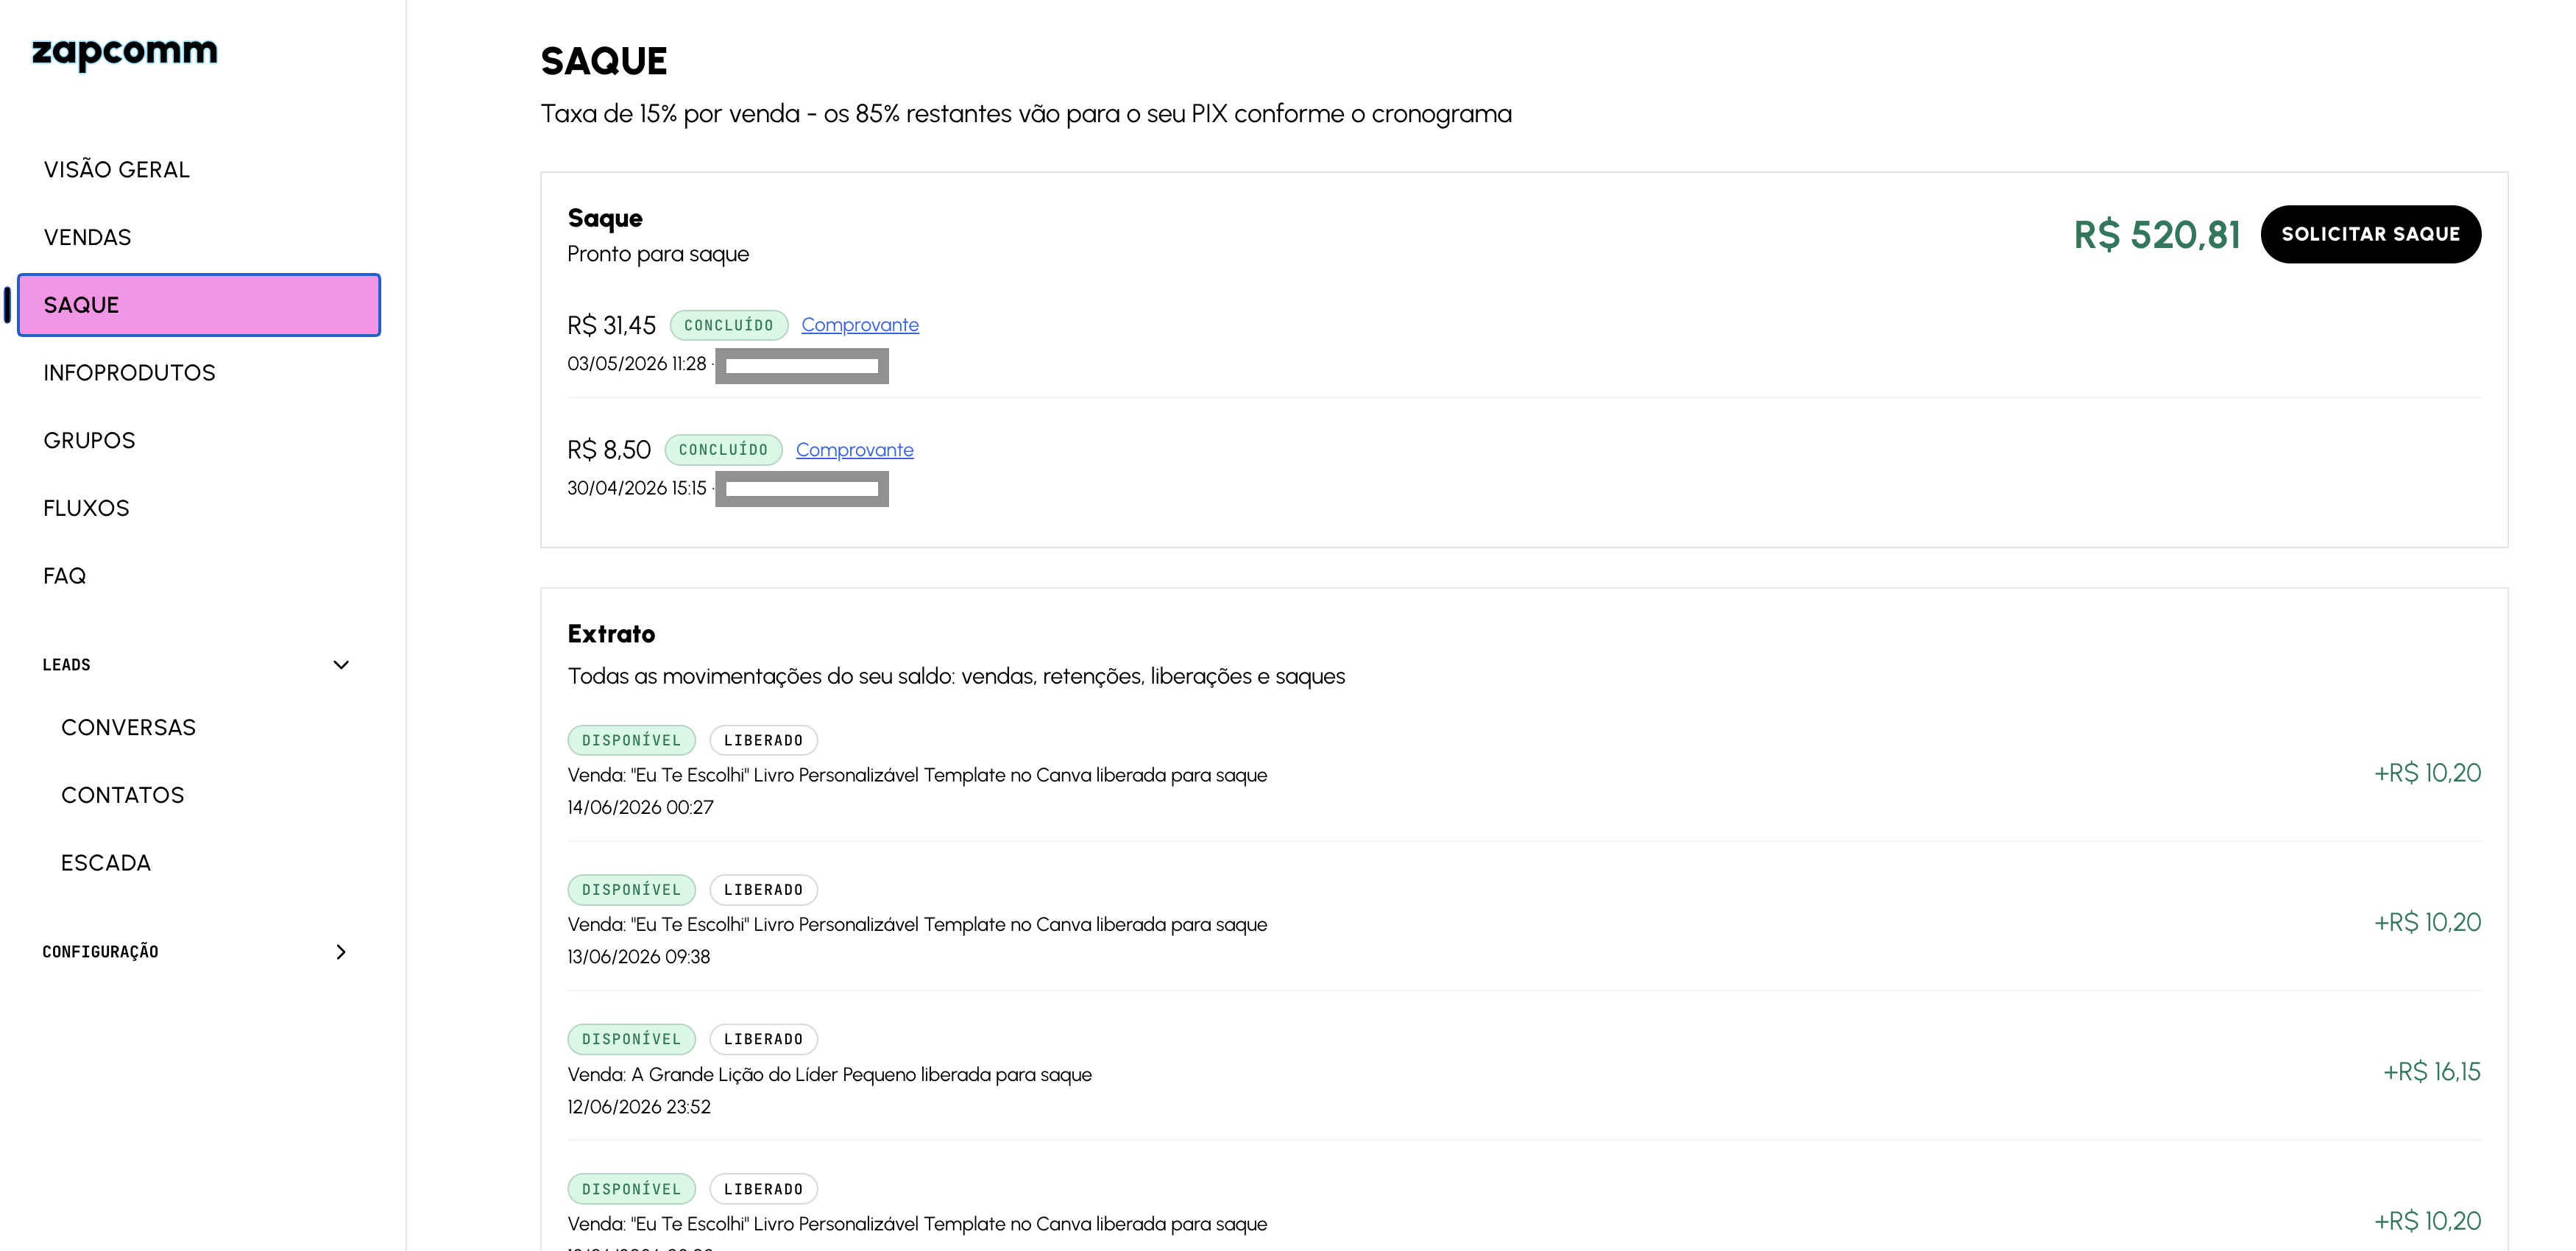The image size is (2576, 1251).
Task: Click the +R$ 16,15 amount
Action: coord(2432,1072)
